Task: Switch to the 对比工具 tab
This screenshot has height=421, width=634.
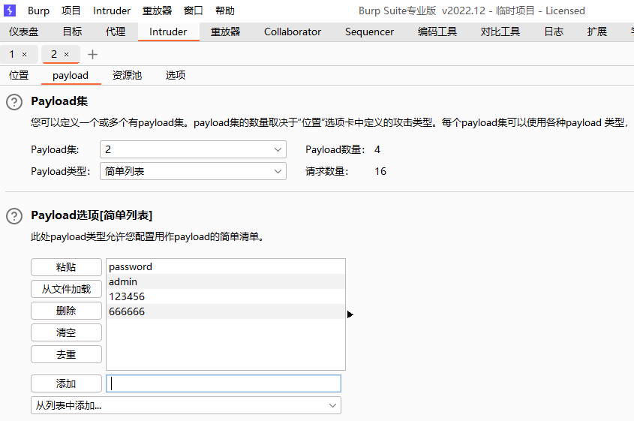Action: pyautogui.click(x=500, y=32)
